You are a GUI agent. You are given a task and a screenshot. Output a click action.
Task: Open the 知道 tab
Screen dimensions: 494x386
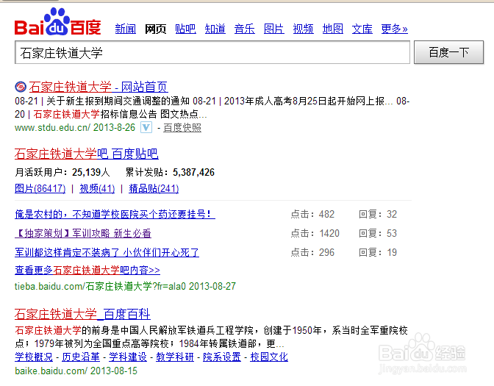tap(215, 29)
